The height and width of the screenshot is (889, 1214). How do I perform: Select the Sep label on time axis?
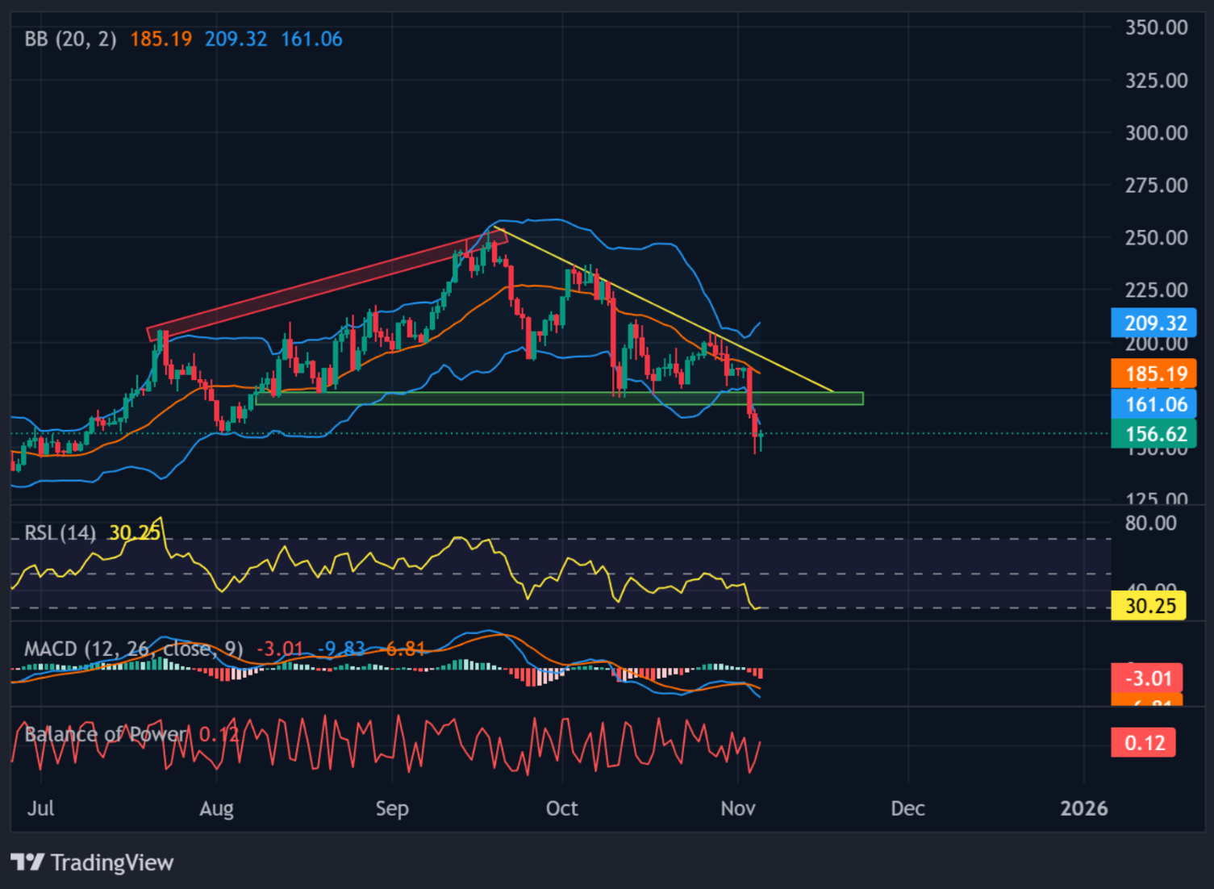pyautogui.click(x=392, y=808)
